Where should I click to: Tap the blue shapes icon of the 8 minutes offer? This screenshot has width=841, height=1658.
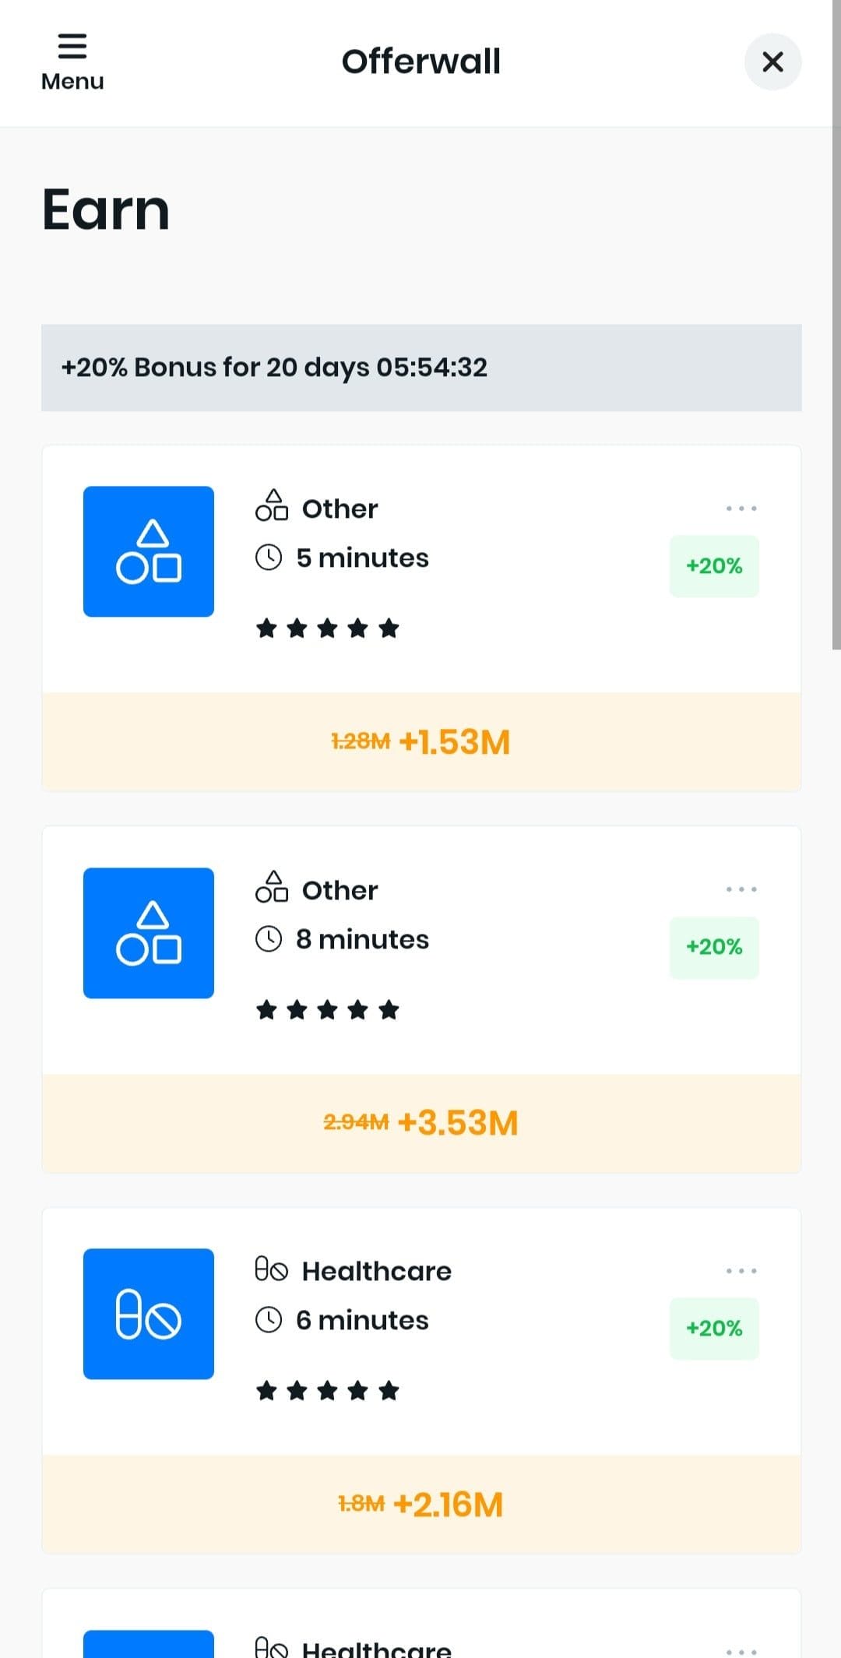click(x=149, y=933)
